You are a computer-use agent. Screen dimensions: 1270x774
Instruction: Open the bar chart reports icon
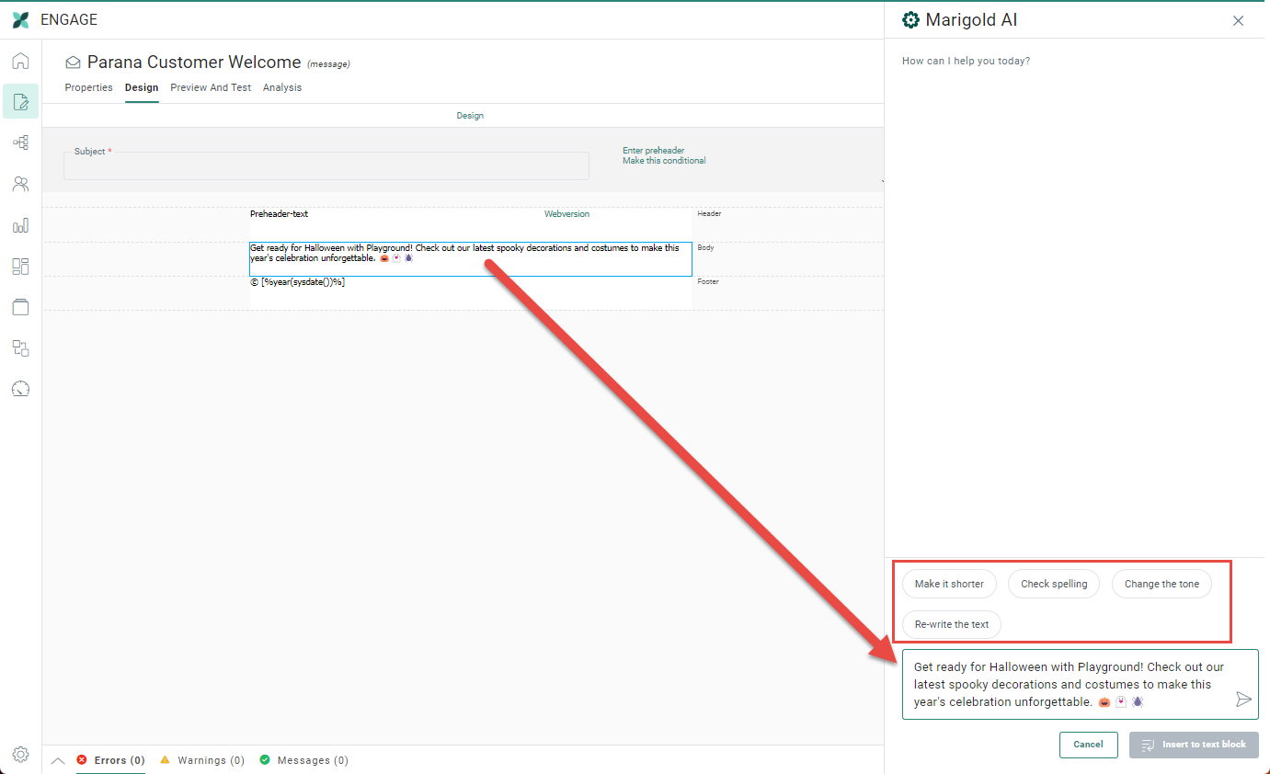click(x=20, y=225)
